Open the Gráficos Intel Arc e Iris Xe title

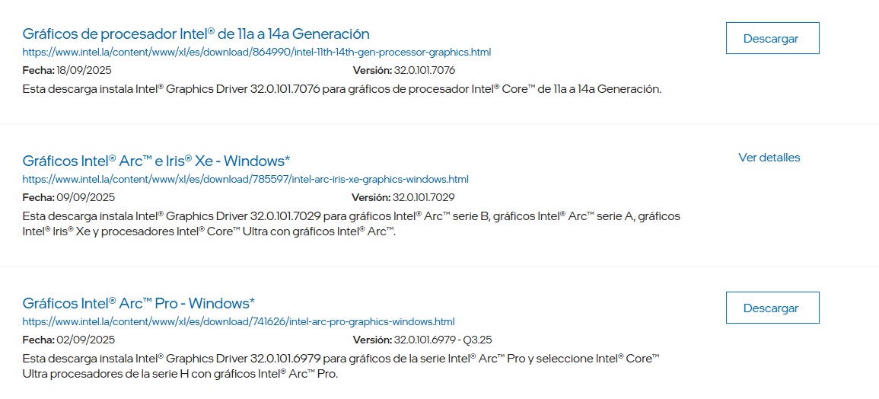[x=156, y=161]
